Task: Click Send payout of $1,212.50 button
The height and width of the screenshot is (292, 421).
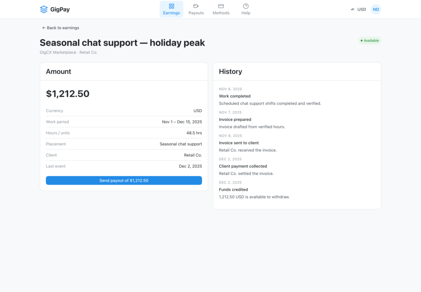Action: (x=124, y=180)
